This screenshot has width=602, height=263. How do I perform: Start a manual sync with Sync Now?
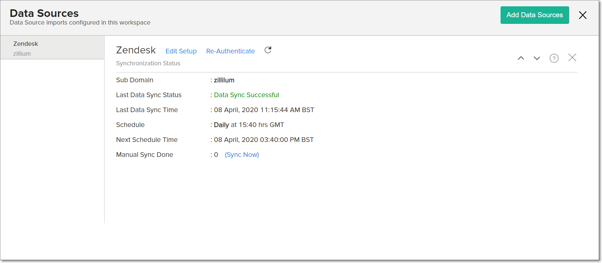[242, 155]
